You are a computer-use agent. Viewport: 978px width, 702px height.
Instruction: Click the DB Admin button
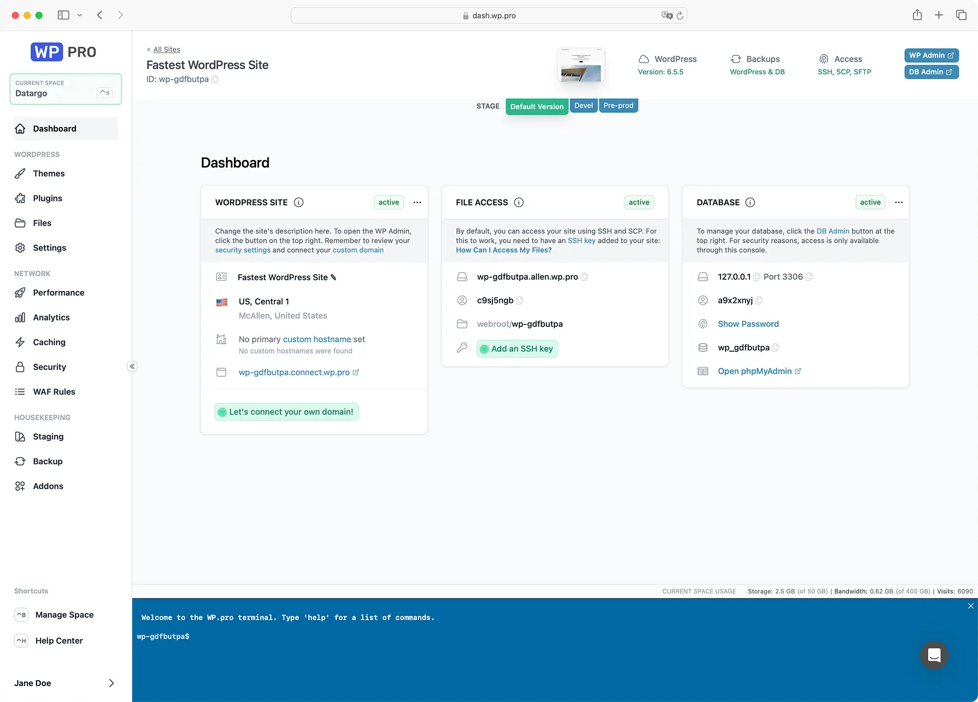[931, 72]
